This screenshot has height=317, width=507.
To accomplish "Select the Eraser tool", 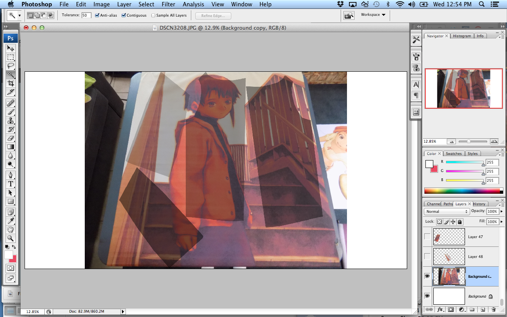I will click(x=11, y=138).
